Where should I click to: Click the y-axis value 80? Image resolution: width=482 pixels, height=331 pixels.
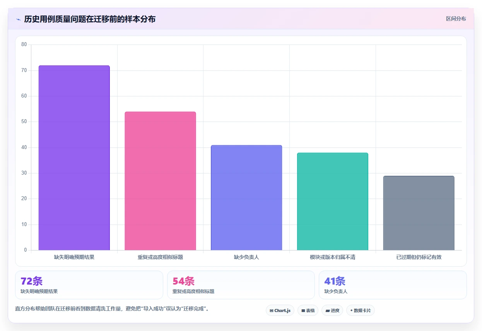pos(24,45)
